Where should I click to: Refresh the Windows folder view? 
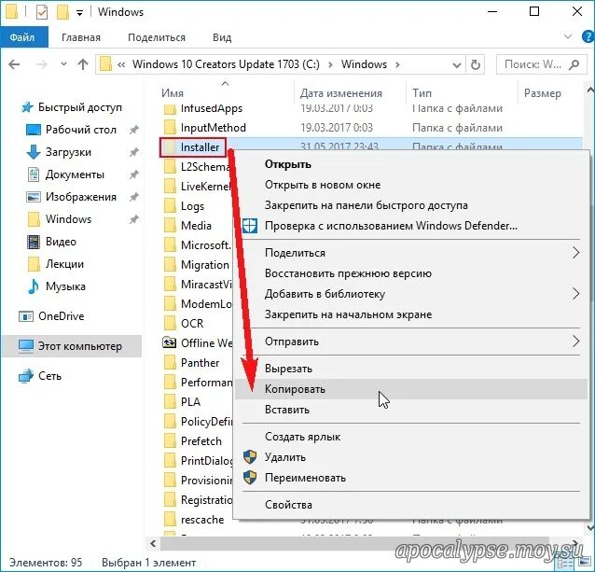(x=475, y=64)
